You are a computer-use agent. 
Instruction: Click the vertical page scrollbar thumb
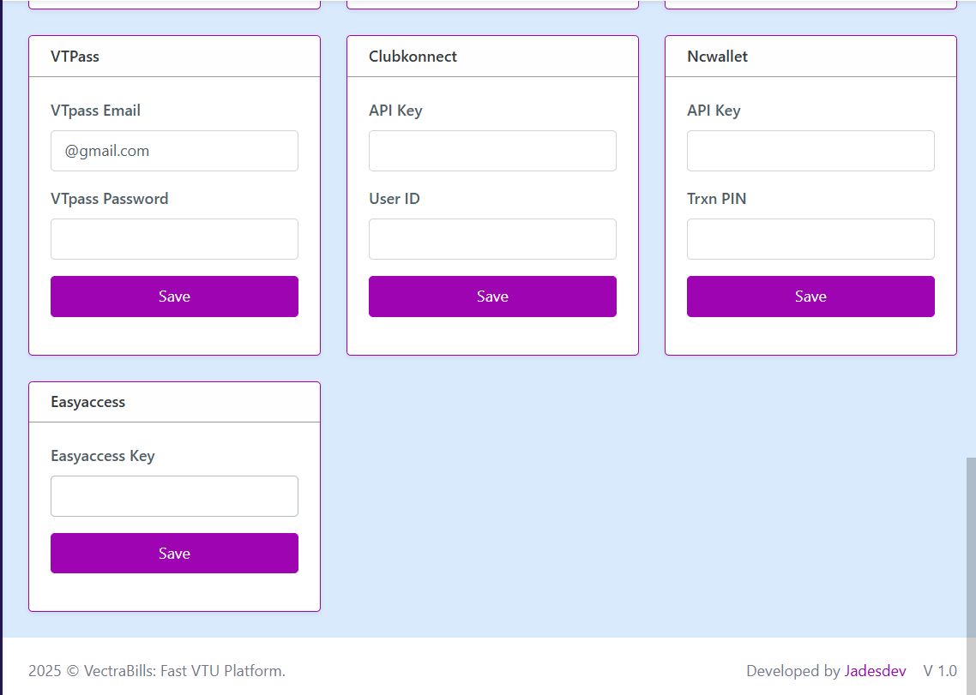tap(971, 548)
